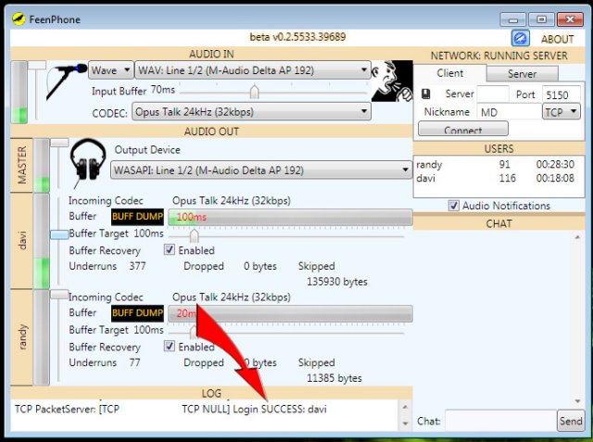Click randy's Underruns count 77
This screenshot has height=442, width=593.
[x=134, y=362]
